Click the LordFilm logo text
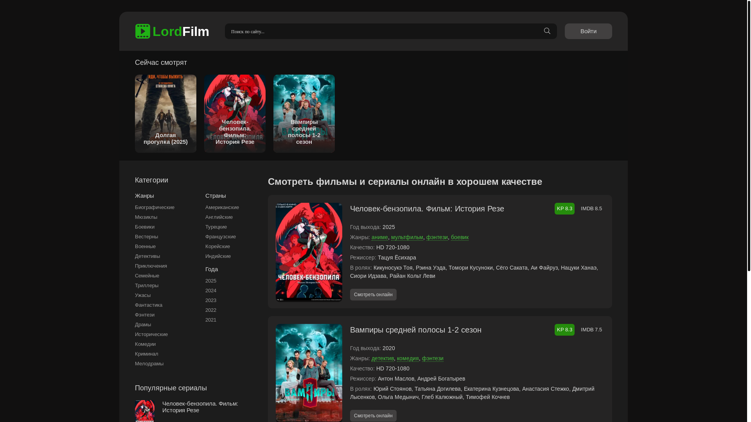Screen dimensions: 751x422 (x=181, y=31)
